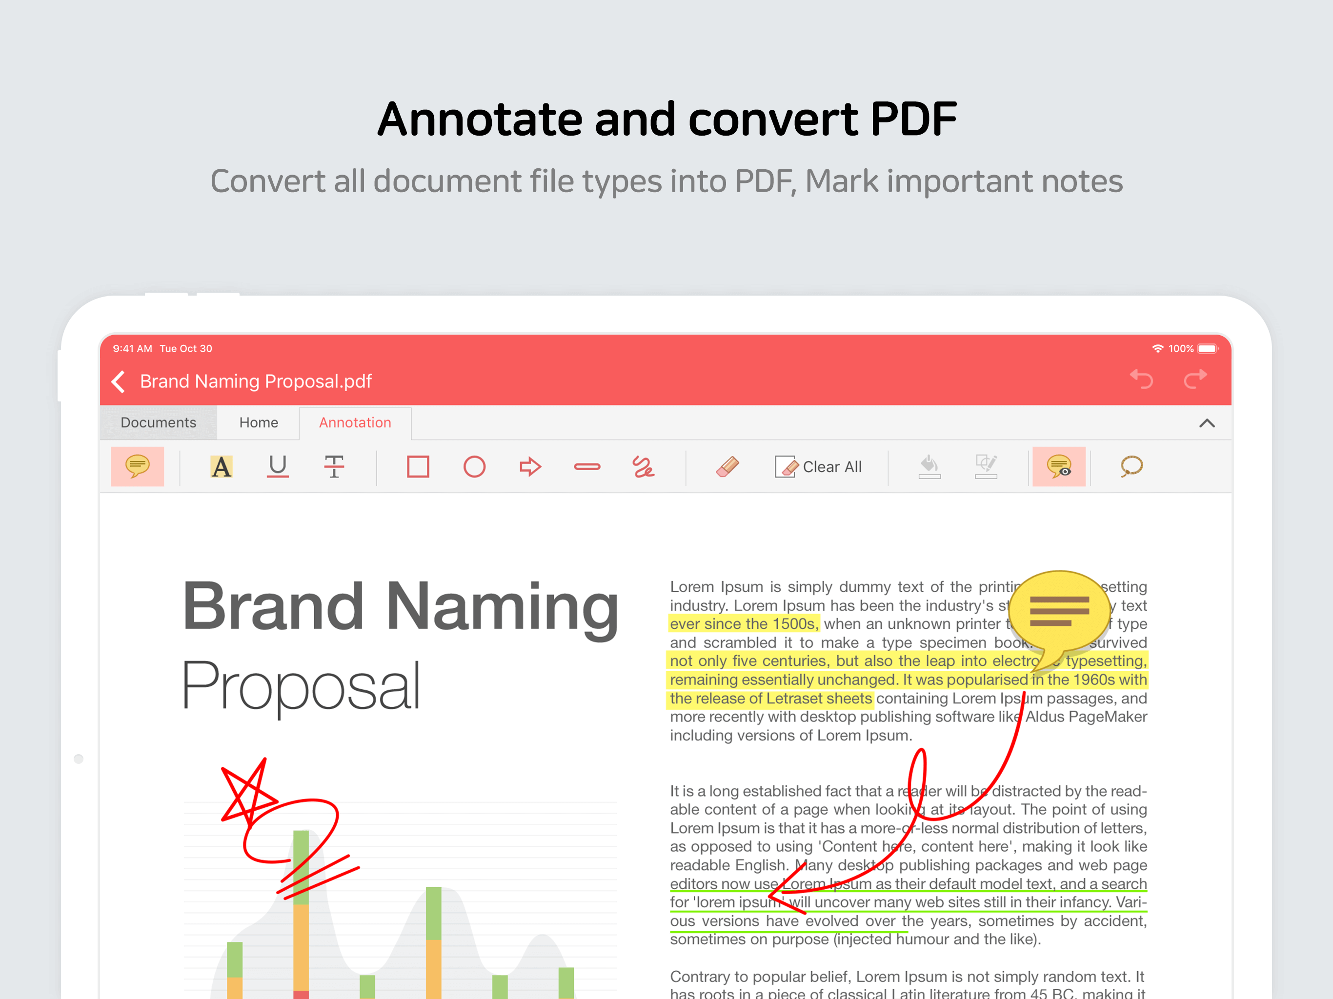Select the Eraser tool
Screen dimensions: 1333x999
(x=727, y=466)
